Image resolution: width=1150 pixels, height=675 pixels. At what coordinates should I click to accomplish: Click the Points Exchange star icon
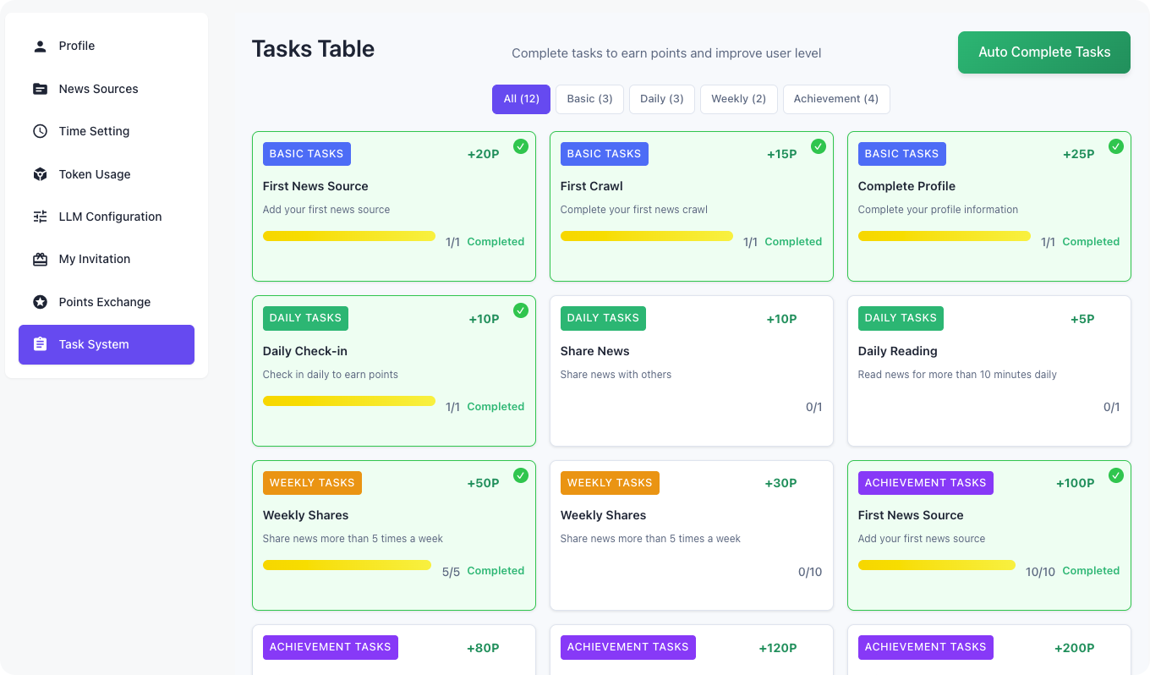[x=40, y=302]
